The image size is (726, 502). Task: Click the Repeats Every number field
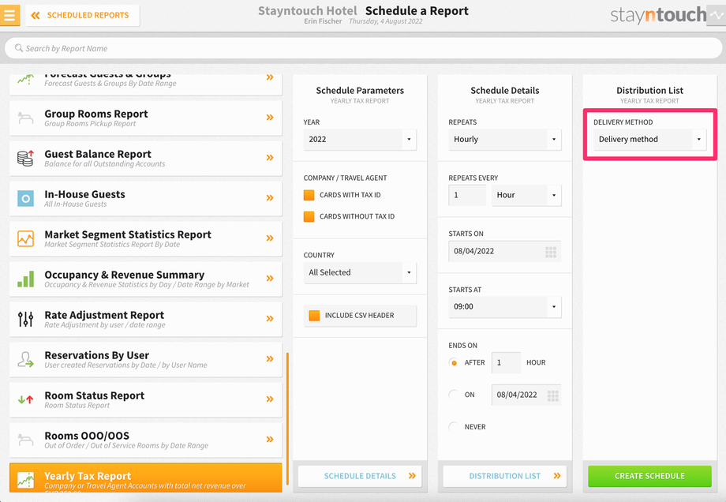pyautogui.click(x=467, y=195)
